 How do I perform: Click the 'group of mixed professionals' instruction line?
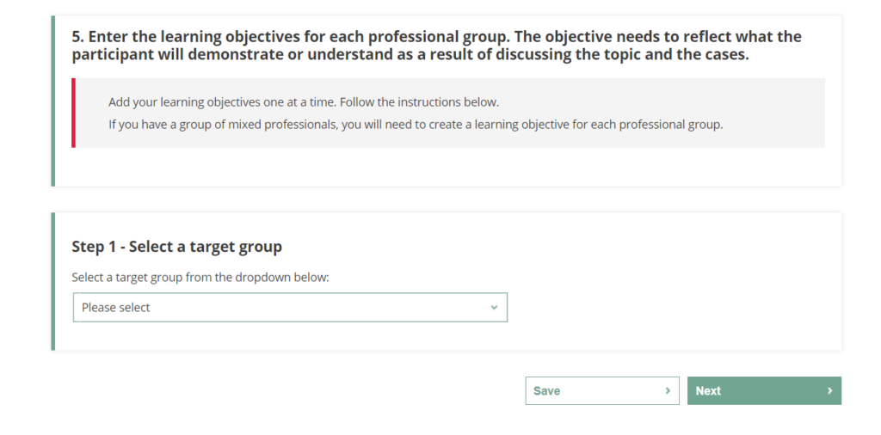(x=415, y=124)
